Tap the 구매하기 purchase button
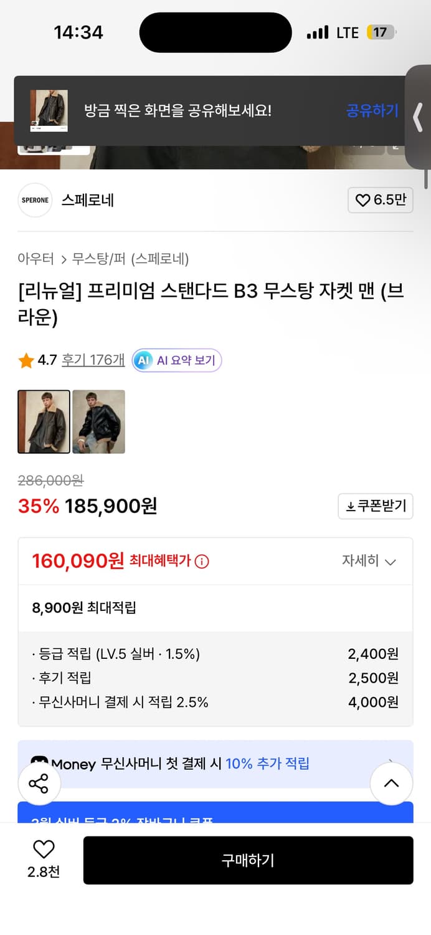 coord(248,860)
